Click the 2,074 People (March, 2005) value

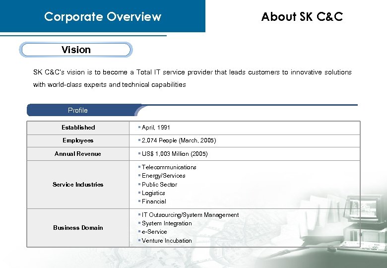click(x=179, y=140)
